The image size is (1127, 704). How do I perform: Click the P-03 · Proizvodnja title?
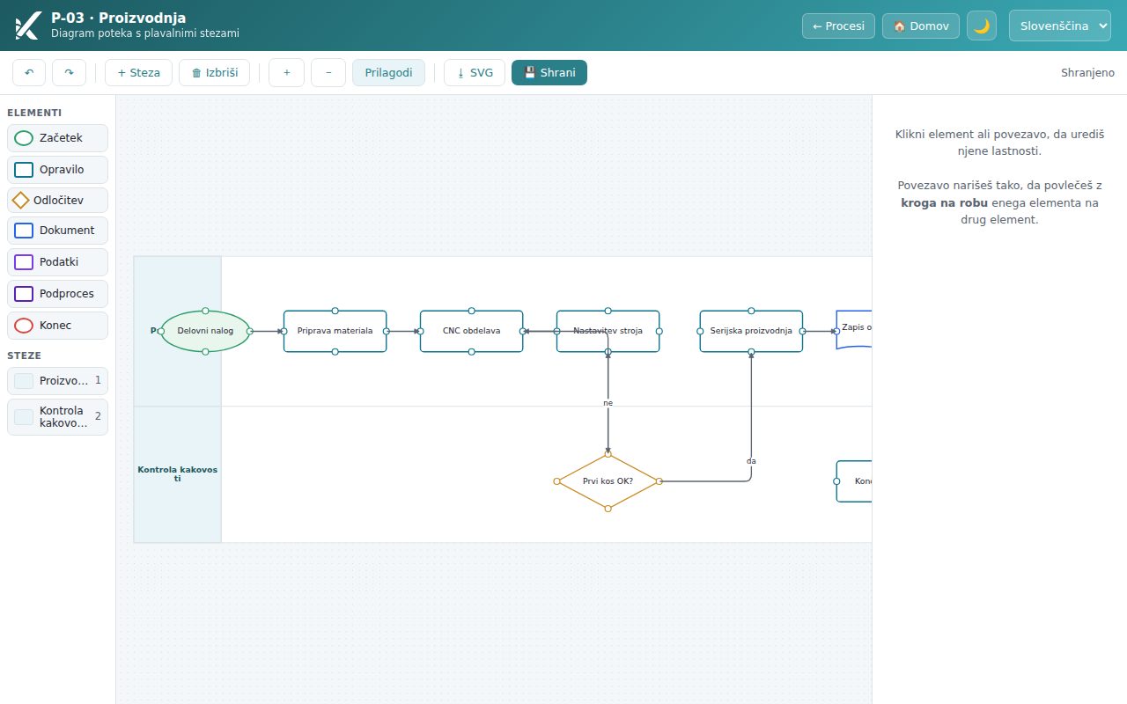tap(119, 18)
